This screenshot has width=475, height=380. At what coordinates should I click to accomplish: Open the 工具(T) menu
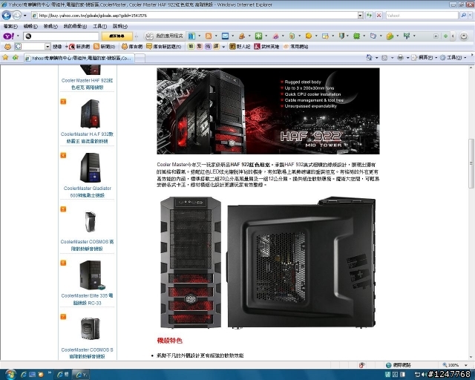pyautogui.click(x=99, y=27)
